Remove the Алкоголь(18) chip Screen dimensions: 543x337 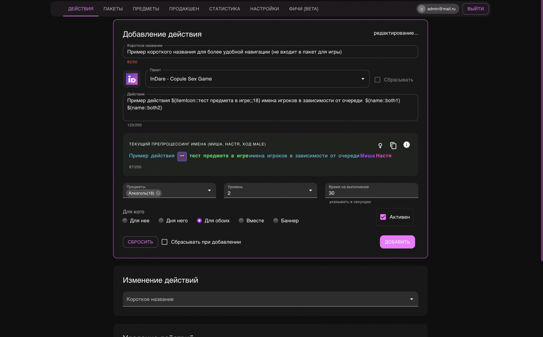(x=158, y=193)
